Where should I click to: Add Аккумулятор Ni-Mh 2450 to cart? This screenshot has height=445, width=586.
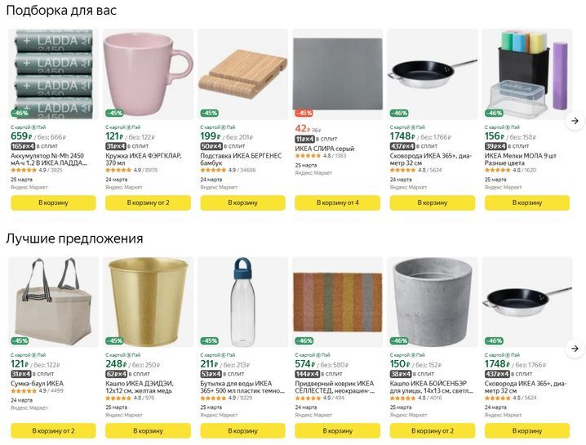coord(53,202)
